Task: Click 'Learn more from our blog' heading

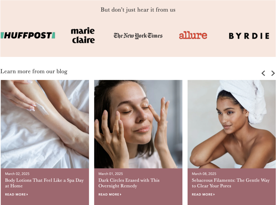Action: 34,71
